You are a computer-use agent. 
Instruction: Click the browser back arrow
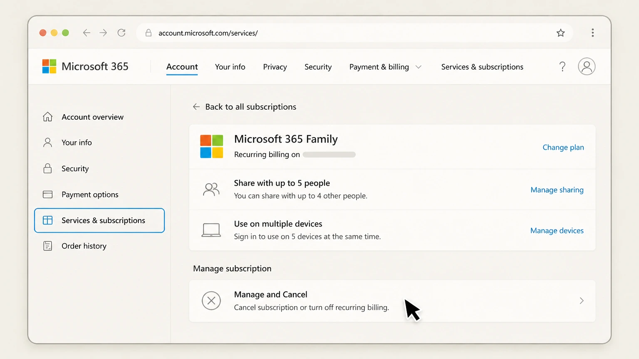click(87, 33)
